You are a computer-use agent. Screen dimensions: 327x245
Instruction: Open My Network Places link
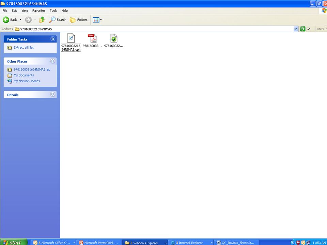coord(27,81)
